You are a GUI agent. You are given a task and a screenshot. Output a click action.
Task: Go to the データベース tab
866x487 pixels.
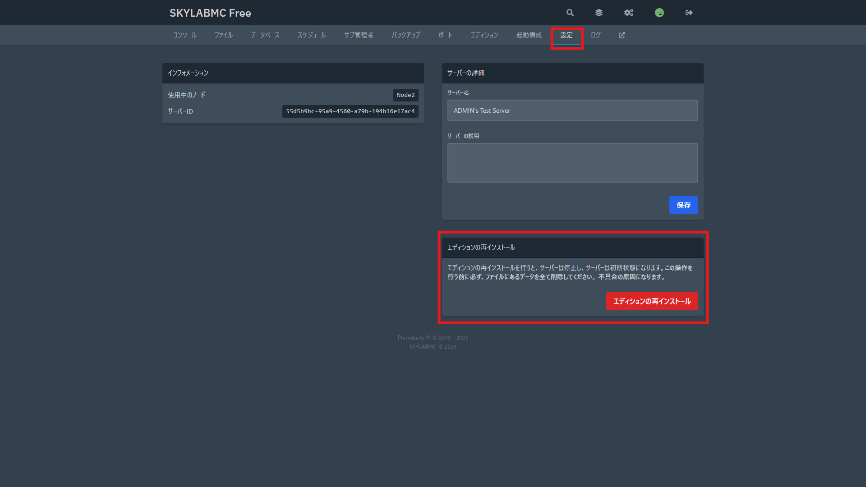click(x=265, y=35)
